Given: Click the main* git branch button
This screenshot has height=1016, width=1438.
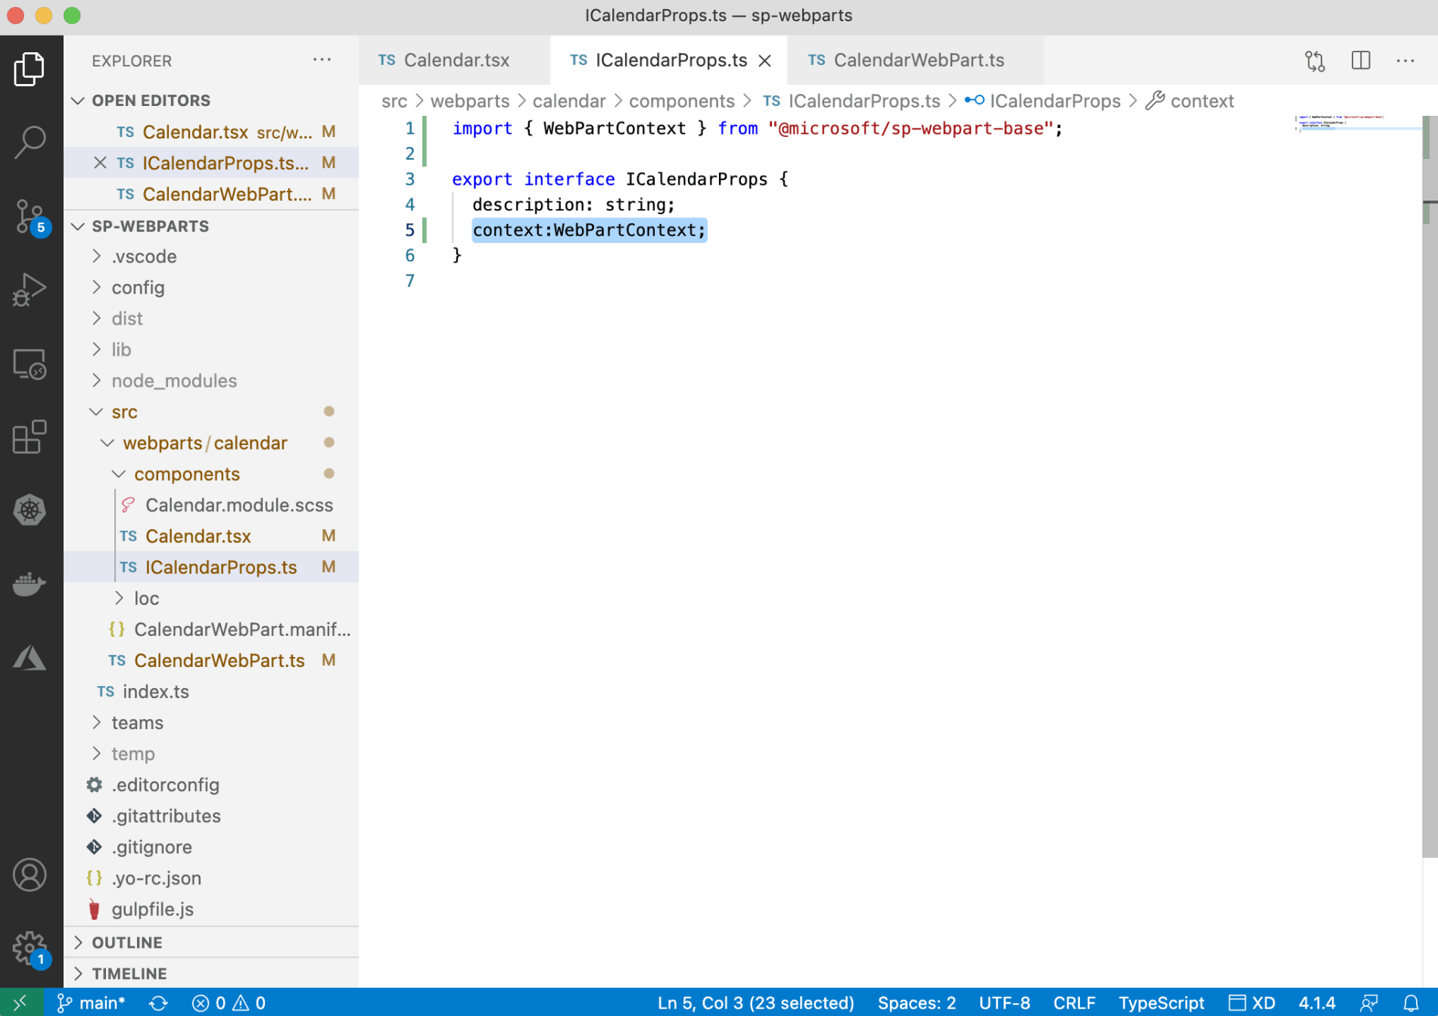Looking at the screenshot, I should pos(92,1003).
